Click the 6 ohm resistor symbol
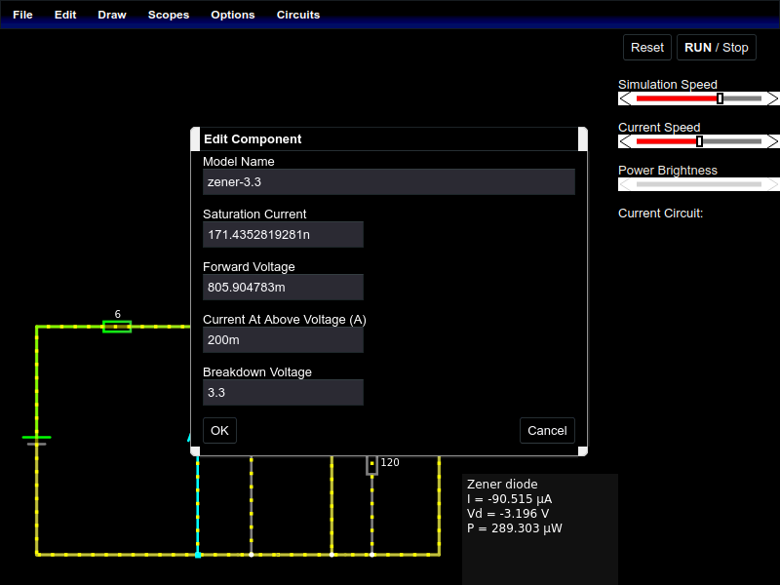The height and width of the screenshot is (585, 780). point(117,327)
